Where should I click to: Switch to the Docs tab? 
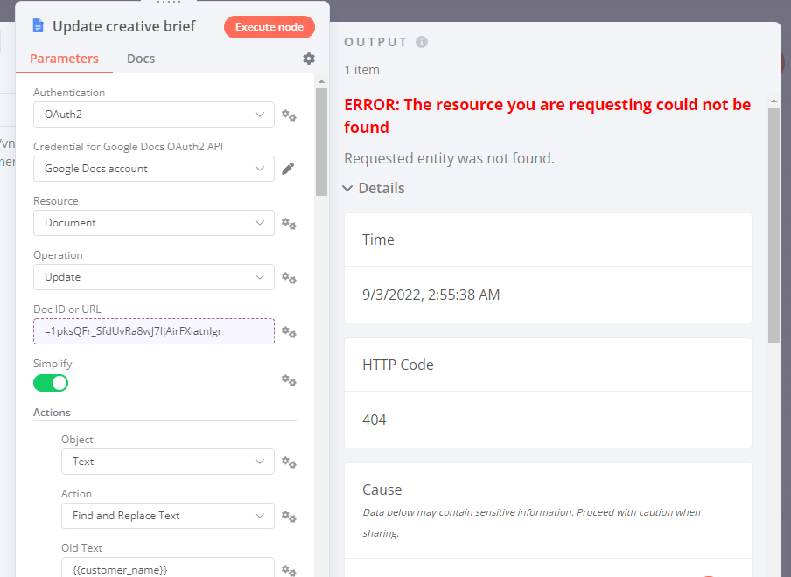tap(141, 59)
